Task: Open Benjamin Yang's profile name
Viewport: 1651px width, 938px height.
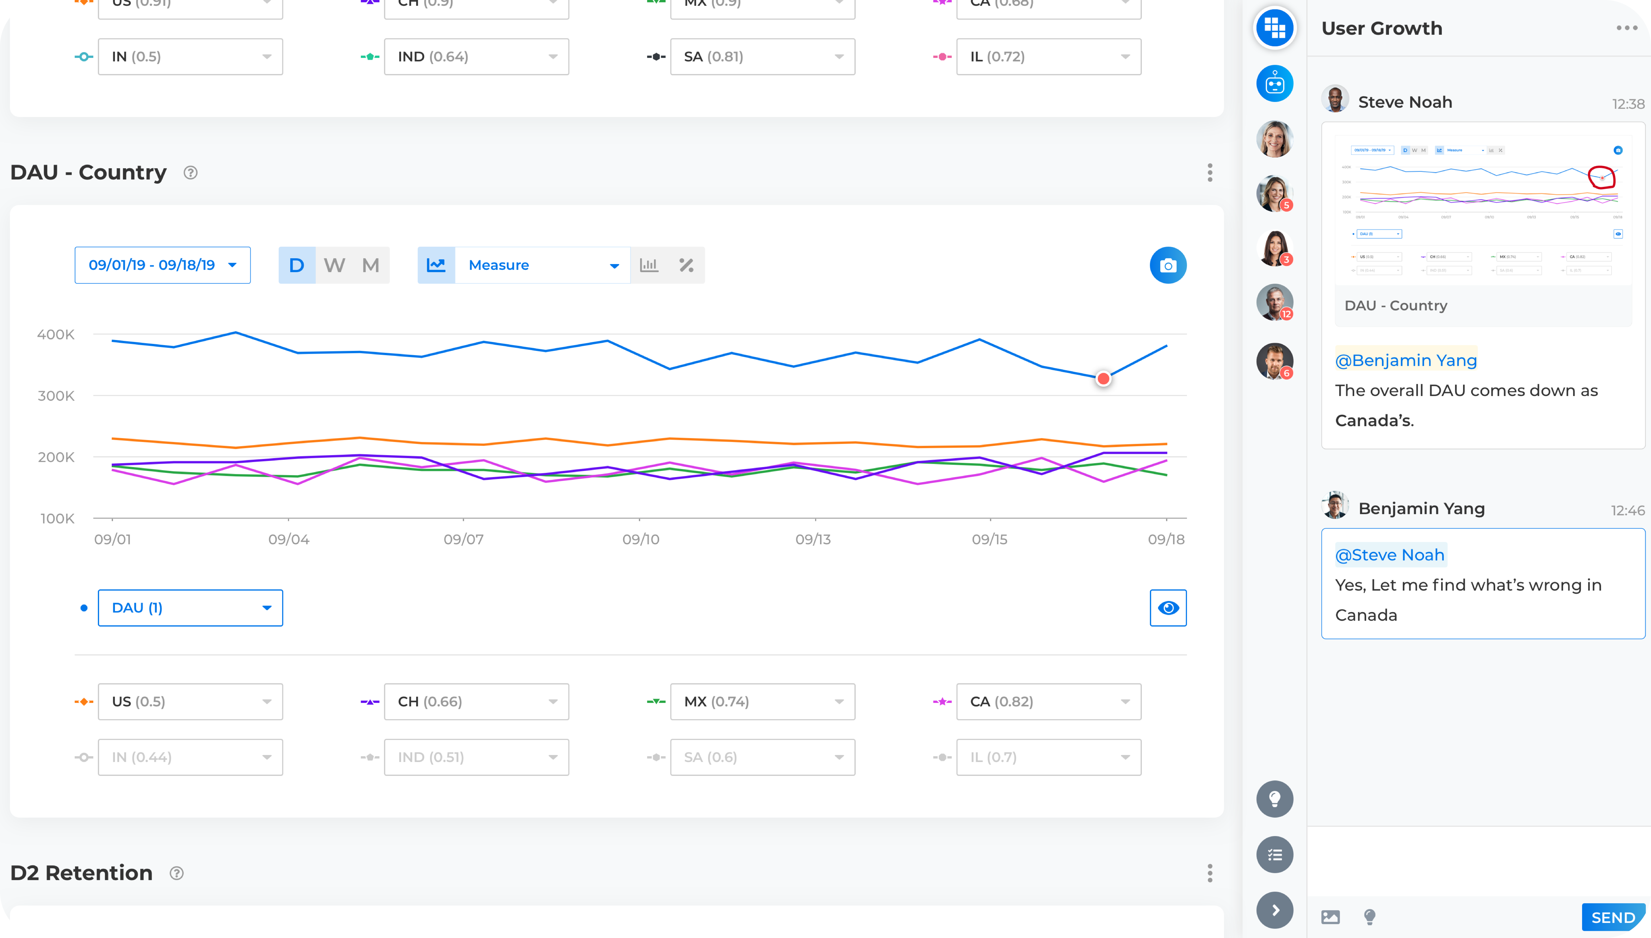Action: click(x=1422, y=508)
